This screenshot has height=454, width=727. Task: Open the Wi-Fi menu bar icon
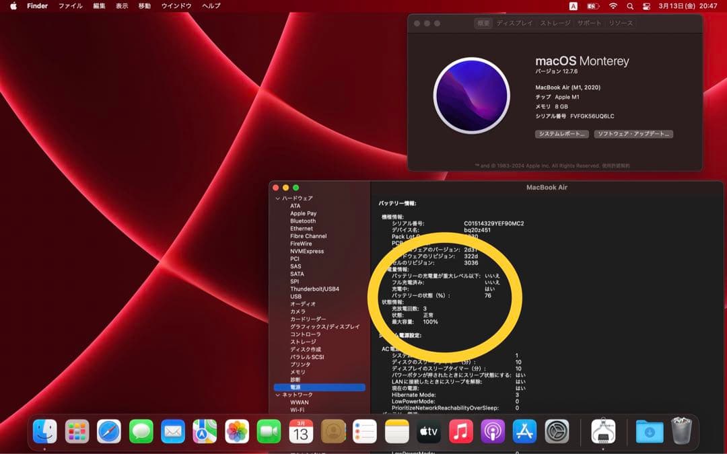613,6
